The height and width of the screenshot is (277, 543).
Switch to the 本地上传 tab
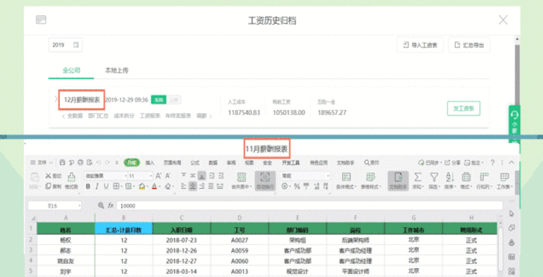[117, 70]
